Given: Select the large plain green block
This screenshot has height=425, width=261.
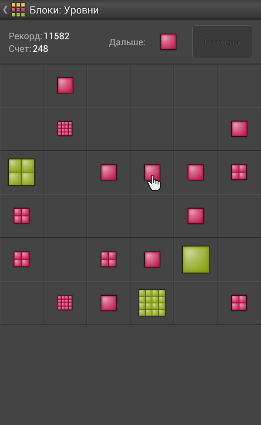Looking at the screenshot, I should tap(196, 260).
